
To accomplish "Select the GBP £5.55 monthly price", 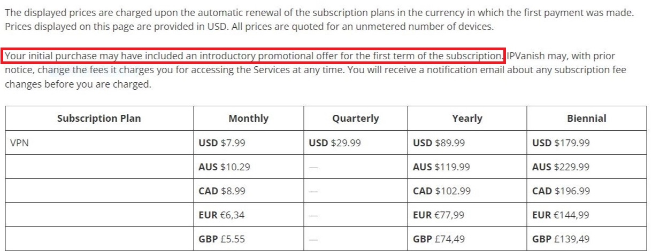I will point(221,239).
